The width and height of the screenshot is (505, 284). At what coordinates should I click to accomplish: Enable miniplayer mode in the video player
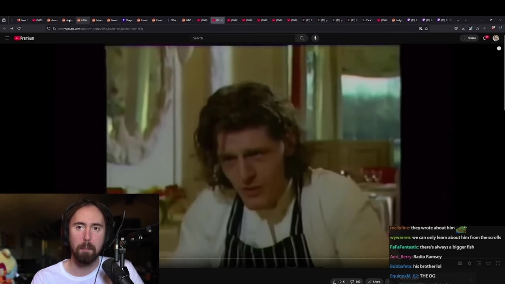coord(479,263)
